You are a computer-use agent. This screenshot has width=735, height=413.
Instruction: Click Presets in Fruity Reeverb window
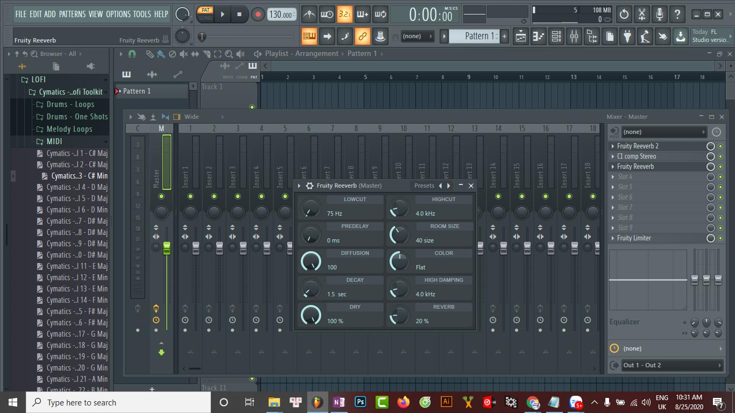click(x=424, y=186)
